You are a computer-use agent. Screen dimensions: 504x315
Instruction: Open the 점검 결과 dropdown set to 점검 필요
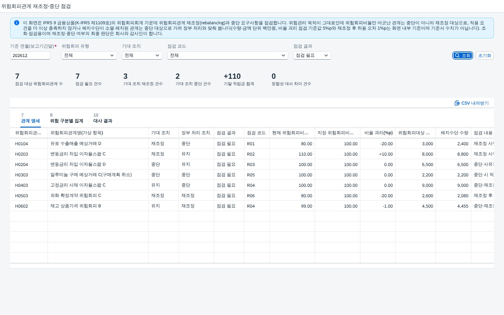[312, 55]
